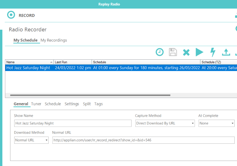Sort by Last Run column header
Viewport: 237px width, 166px height.
73,62
